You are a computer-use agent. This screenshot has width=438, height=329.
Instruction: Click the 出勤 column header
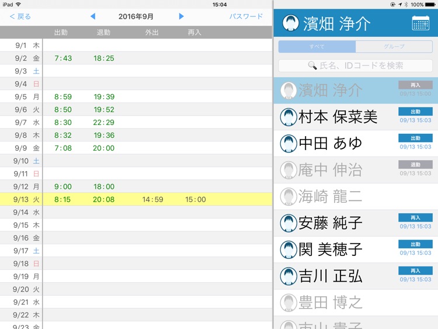pyautogui.click(x=61, y=32)
